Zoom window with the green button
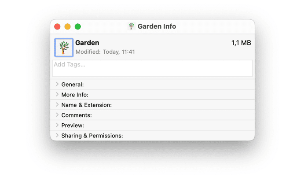Screen dimensions: 308x177 pyautogui.click(x=78, y=26)
